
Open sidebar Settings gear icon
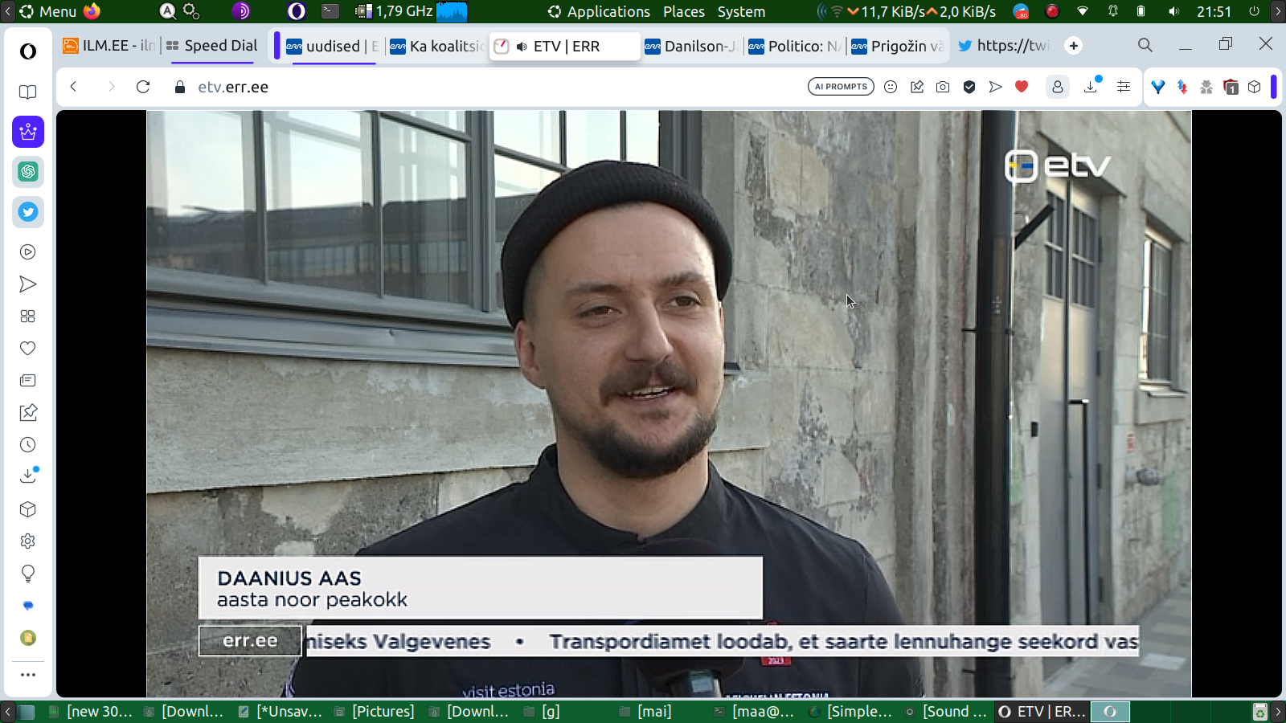[28, 541]
